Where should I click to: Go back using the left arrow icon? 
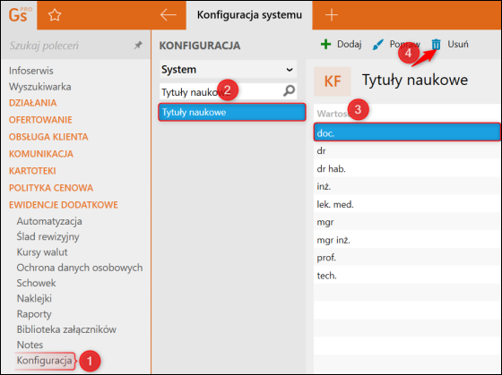click(x=169, y=14)
